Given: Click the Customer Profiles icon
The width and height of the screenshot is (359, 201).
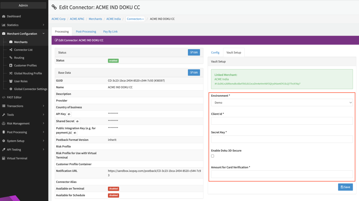Looking at the screenshot, I should (11, 66).
